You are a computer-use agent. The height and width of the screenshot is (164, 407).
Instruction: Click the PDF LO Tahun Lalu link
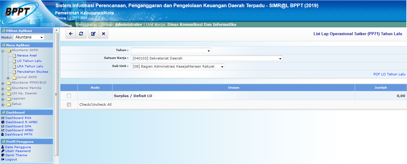[389, 74]
